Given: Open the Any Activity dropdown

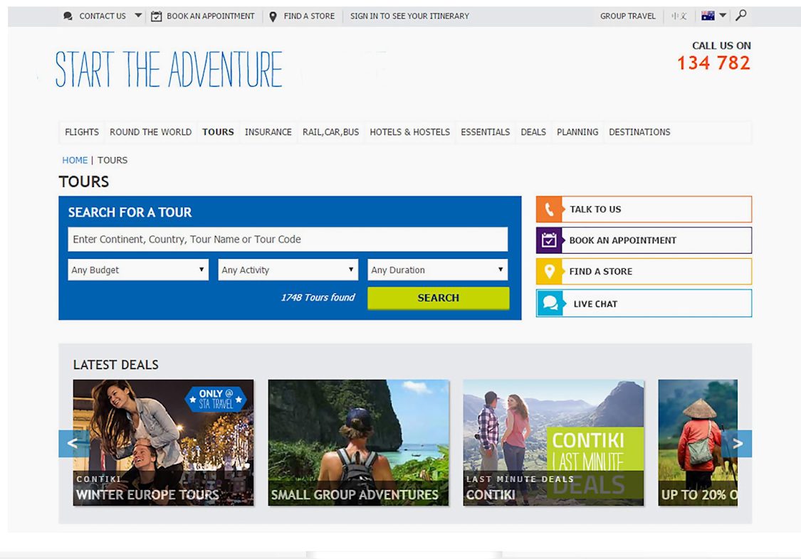Looking at the screenshot, I should click(x=288, y=270).
